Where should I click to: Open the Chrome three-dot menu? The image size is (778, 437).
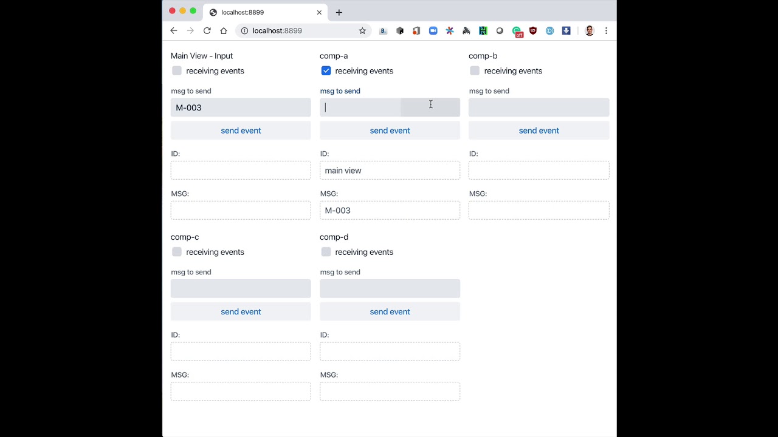606,30
